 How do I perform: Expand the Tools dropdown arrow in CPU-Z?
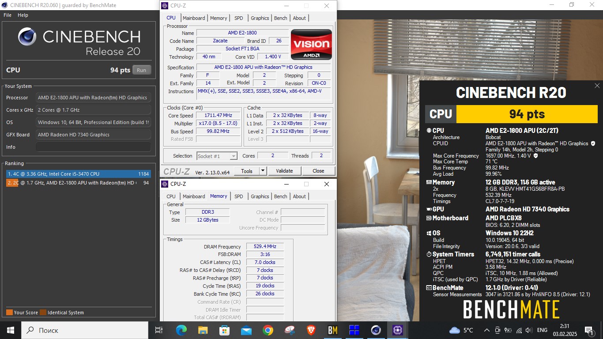point(263,171)
